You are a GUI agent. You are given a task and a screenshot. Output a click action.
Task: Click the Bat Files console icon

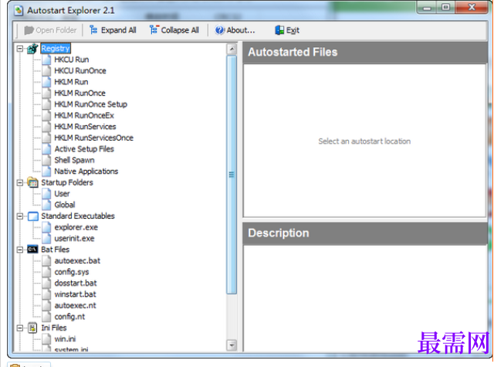tap(32, 250)
